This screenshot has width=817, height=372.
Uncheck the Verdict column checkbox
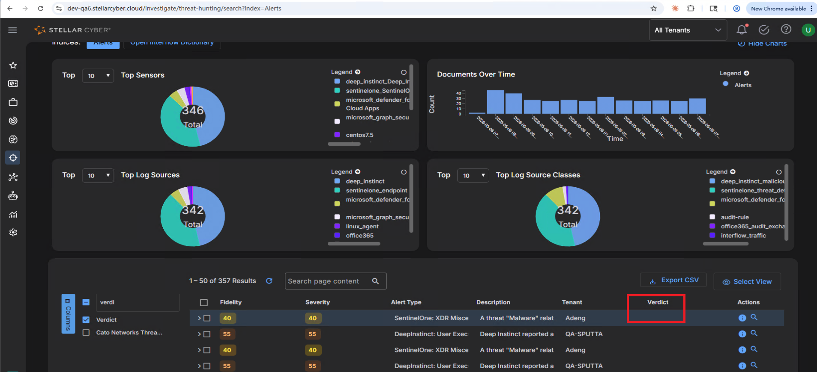click(x=86, y=319)
